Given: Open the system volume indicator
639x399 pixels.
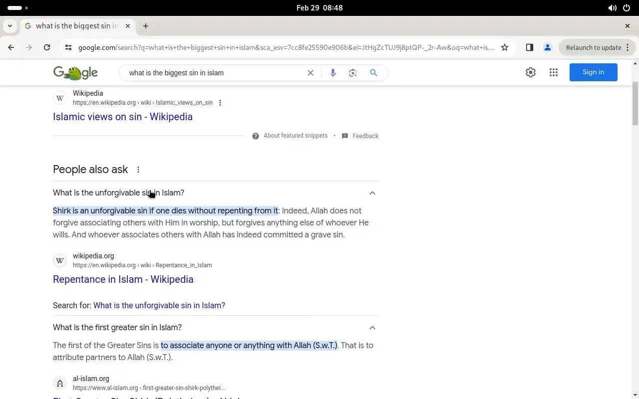Looking at the screenshot, I should coord(612,8).
